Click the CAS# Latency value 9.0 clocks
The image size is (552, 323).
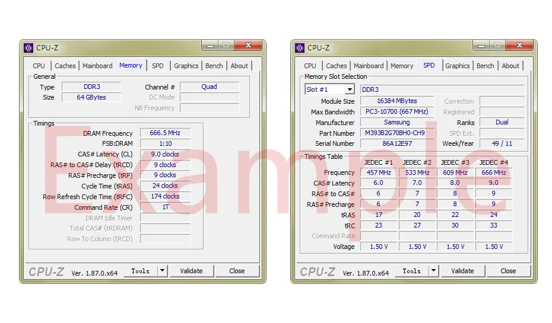pos(165,154)
